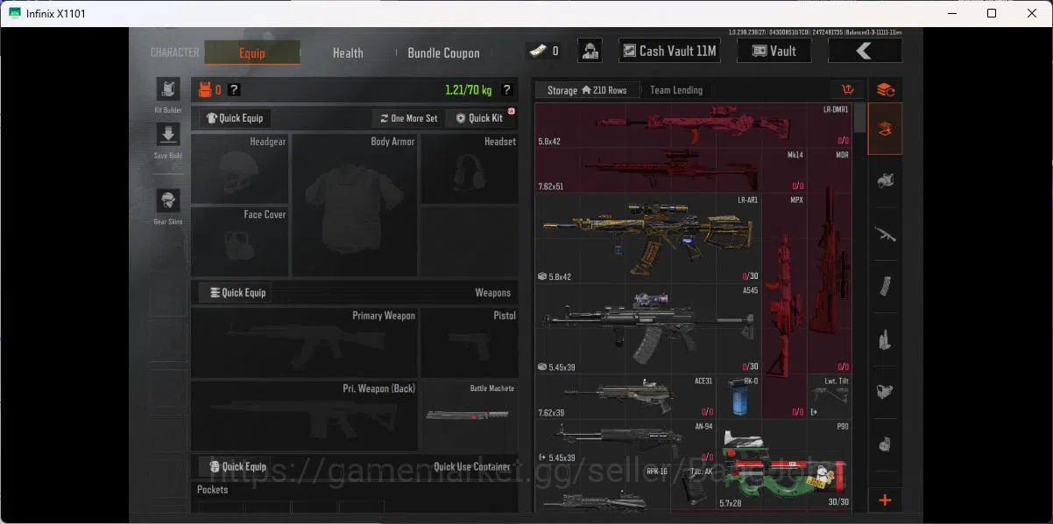Click the Quick Kit button

pos(480,118)
